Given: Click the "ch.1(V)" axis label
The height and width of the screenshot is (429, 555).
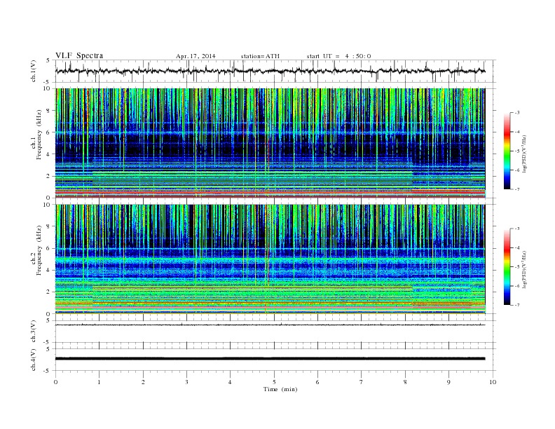Looking at the screenshot, I should pyautogui.click(x=34, y=71).
